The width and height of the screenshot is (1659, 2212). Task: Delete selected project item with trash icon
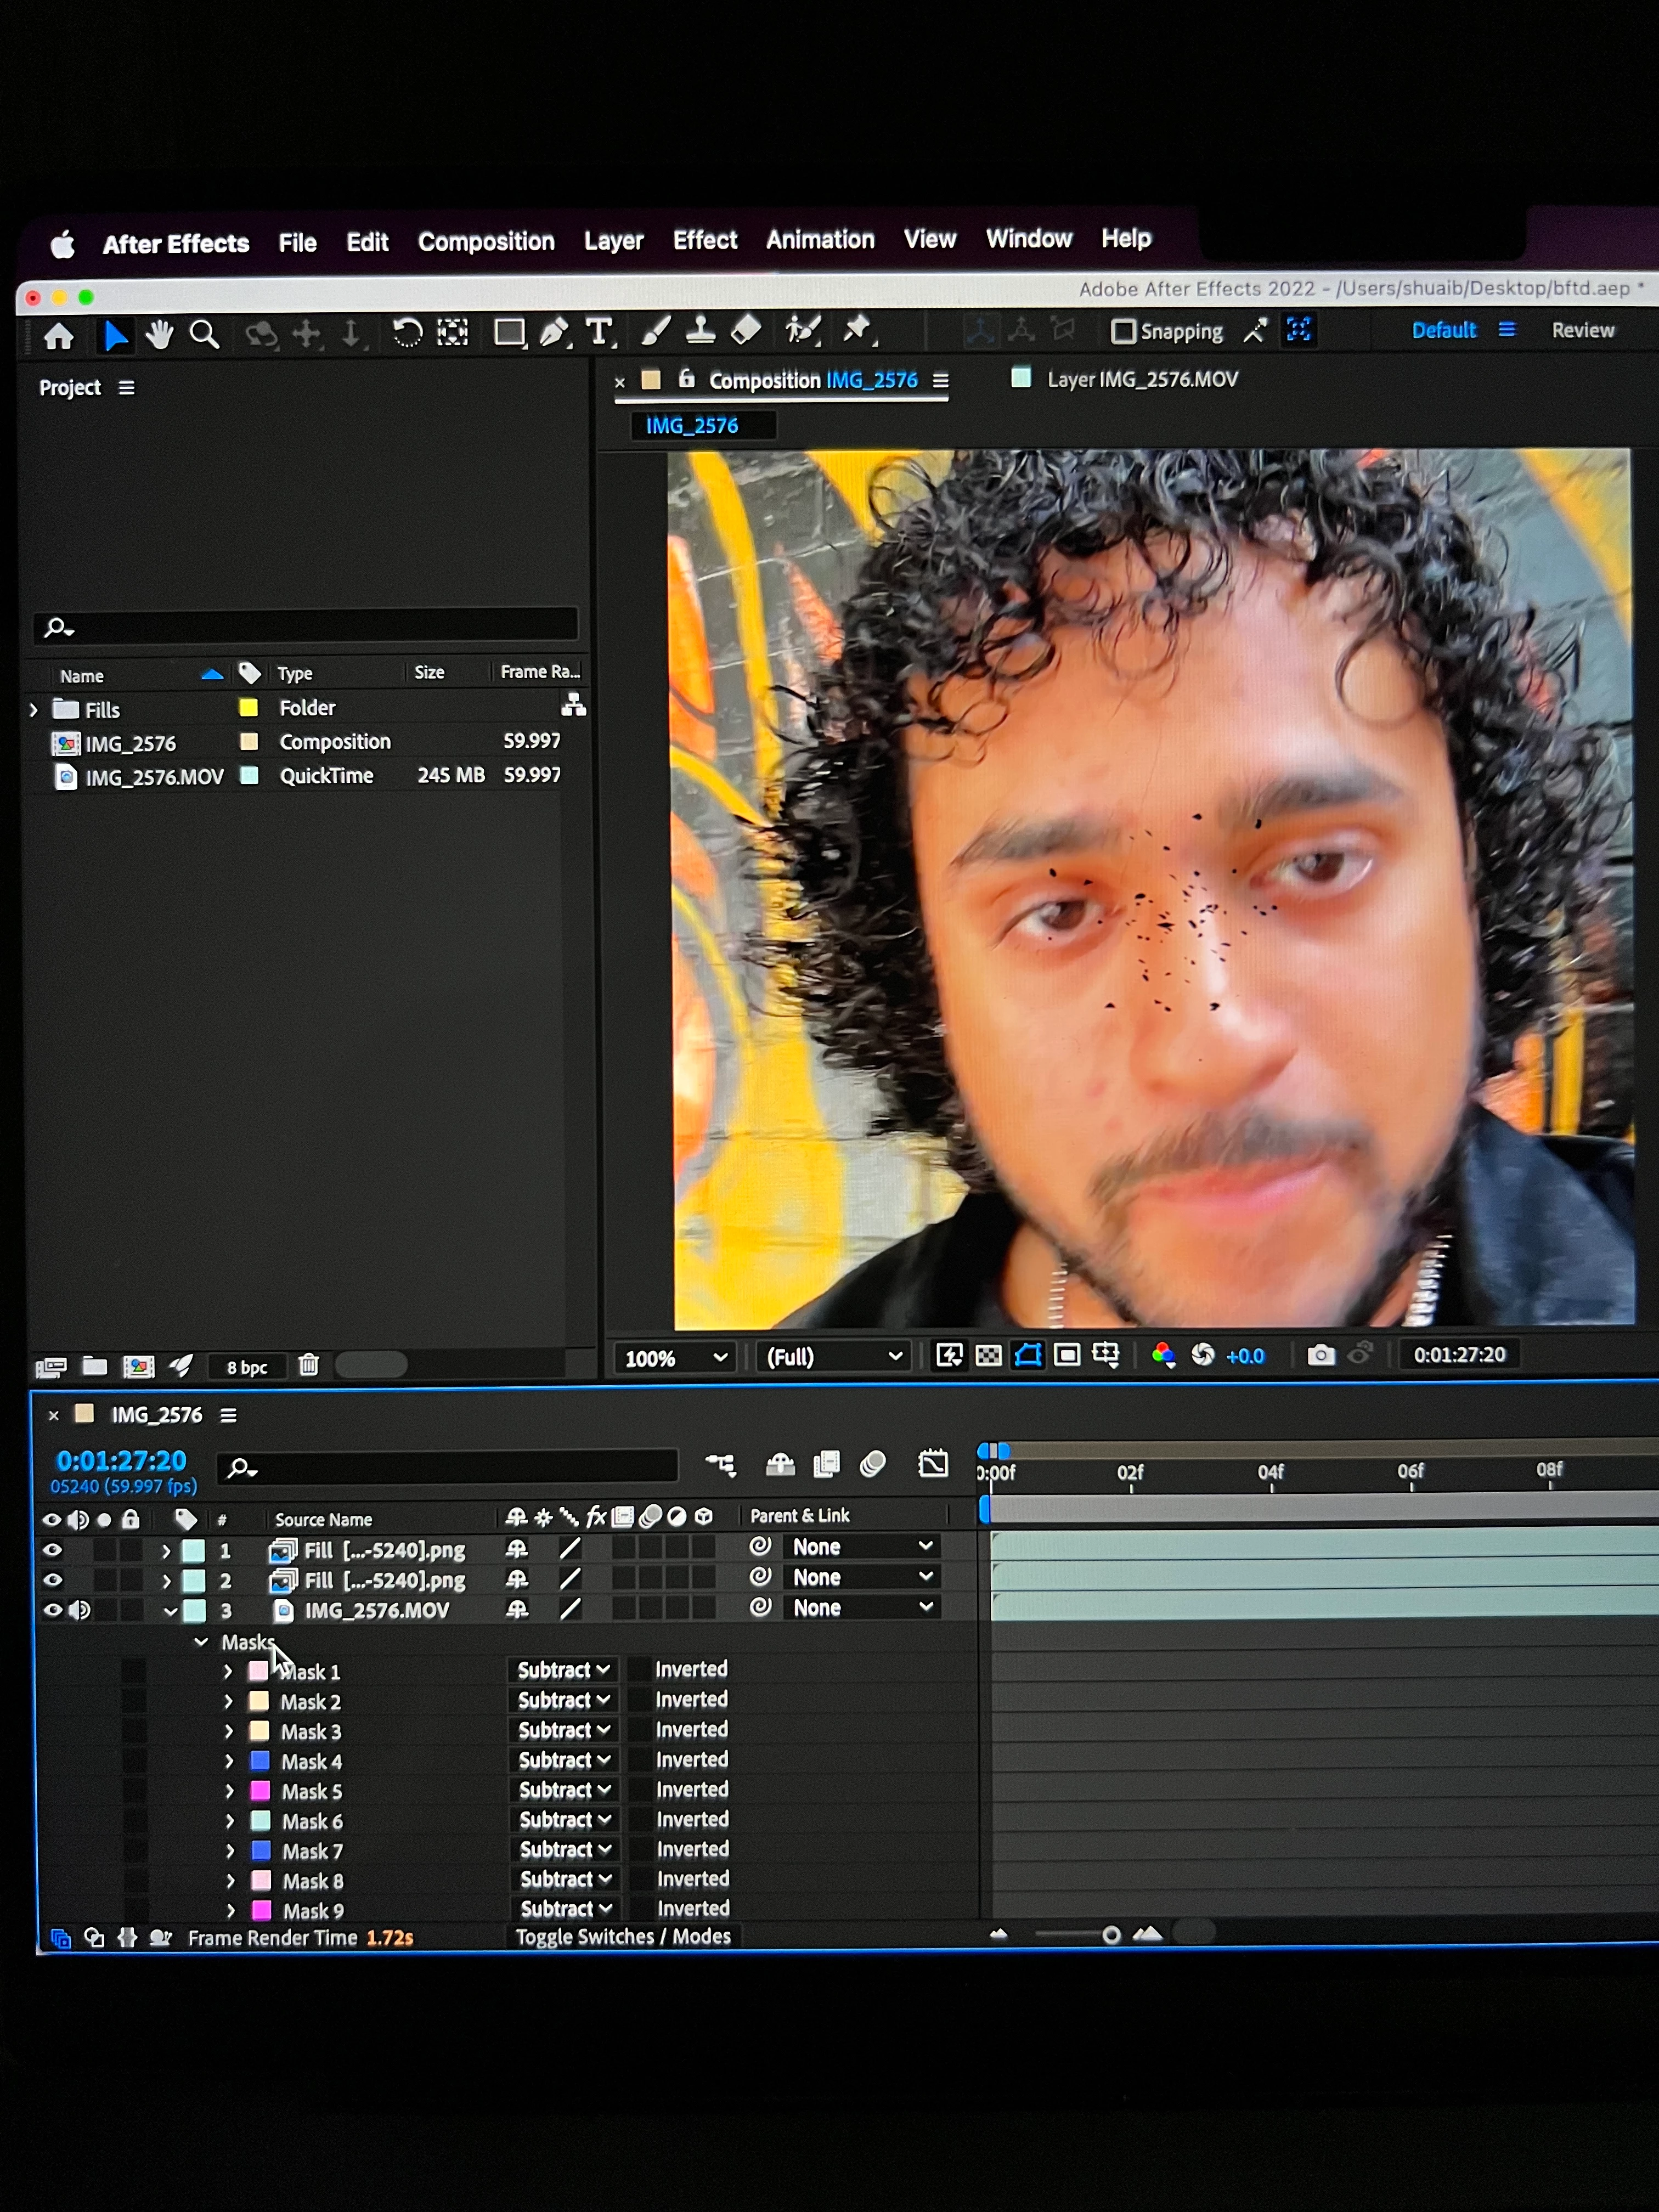point(309,1365)
